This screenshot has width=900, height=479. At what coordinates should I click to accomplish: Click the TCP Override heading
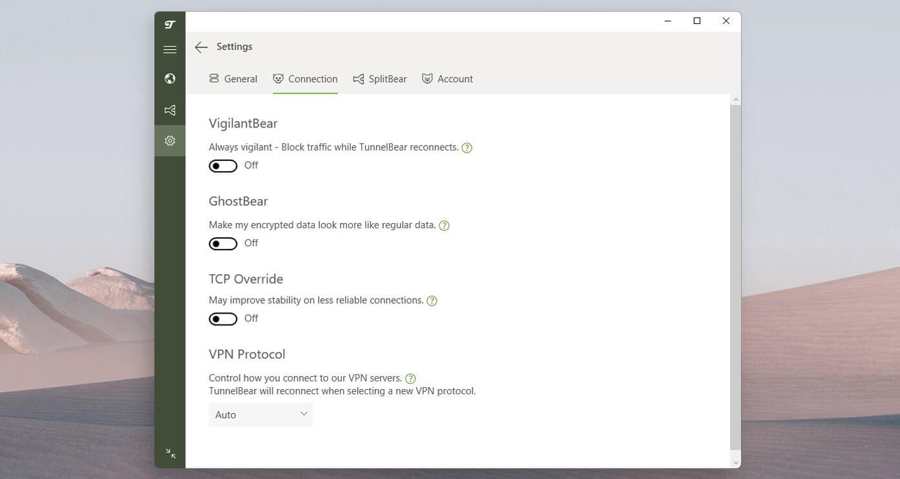pos(246,279)
